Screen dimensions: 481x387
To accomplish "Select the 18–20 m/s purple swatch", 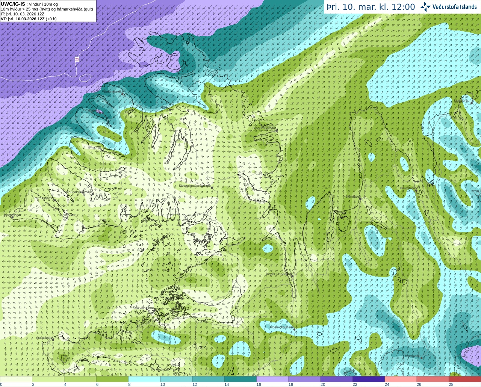I will [304, 379].
